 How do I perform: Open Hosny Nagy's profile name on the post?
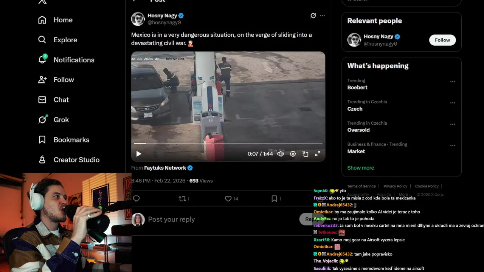pyautogui.click(x=162, y=15)
